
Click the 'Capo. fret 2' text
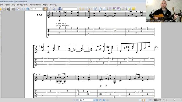[61, 24]
